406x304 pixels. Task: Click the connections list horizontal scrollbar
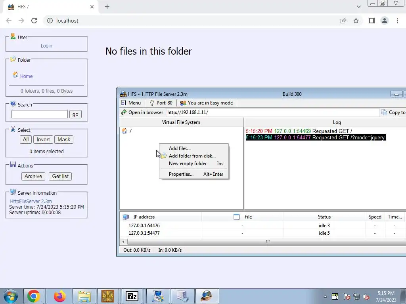tap(267, 242)
